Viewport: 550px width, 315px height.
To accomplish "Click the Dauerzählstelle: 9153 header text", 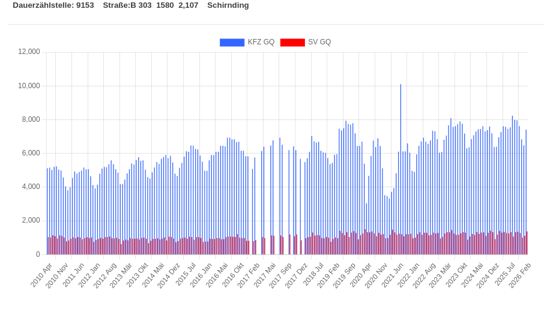I will click(x=53, y=5).
